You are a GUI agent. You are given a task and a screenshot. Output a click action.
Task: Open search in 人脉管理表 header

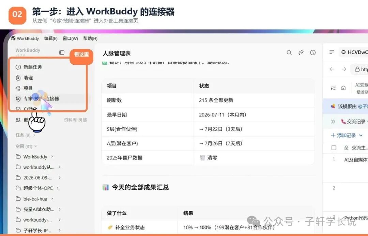point(289,52)
